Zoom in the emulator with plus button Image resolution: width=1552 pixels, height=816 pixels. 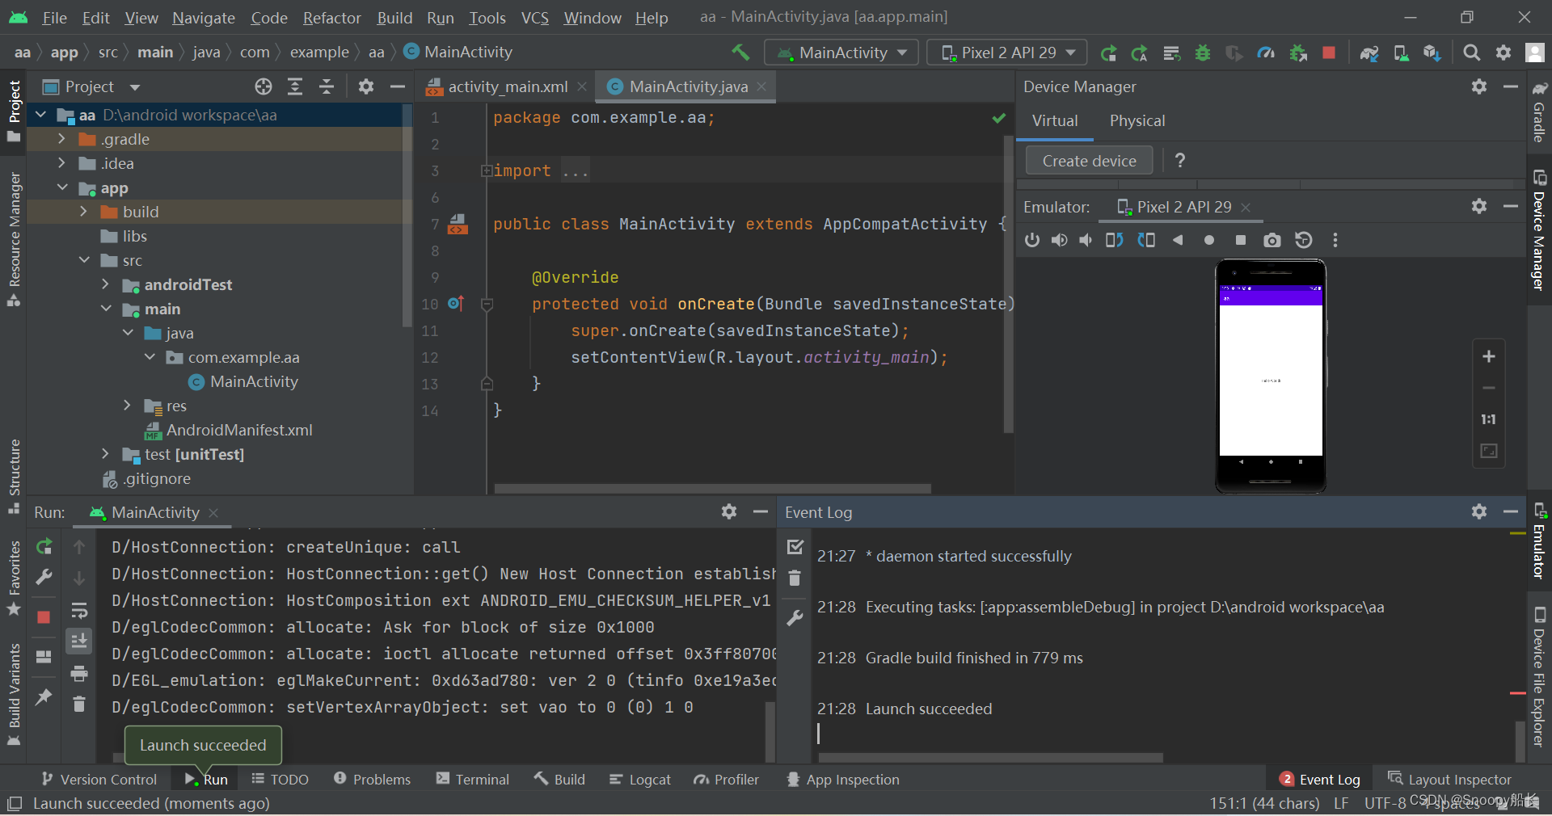(1489, 356)
